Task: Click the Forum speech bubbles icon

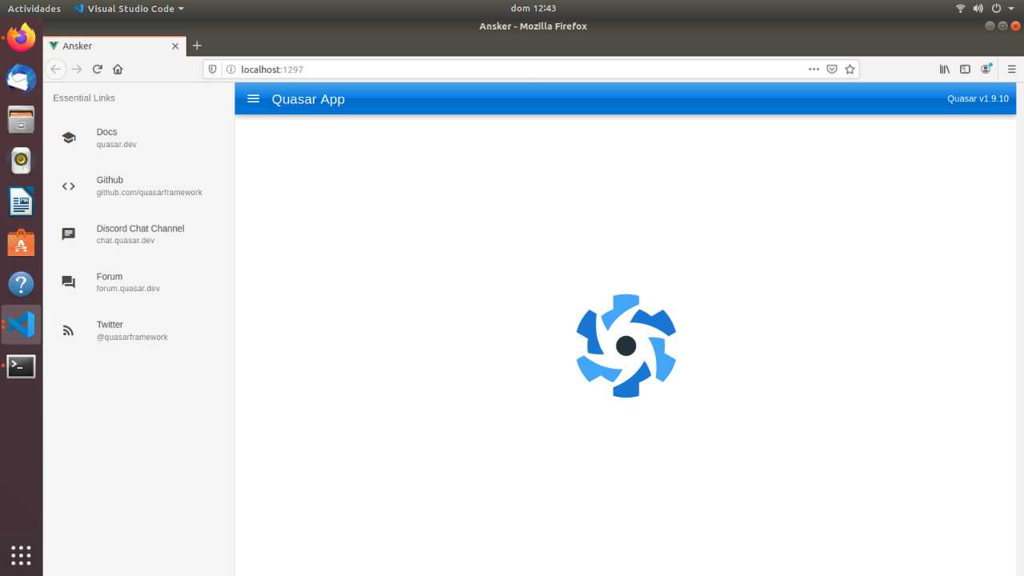Action: click(69, 282)
